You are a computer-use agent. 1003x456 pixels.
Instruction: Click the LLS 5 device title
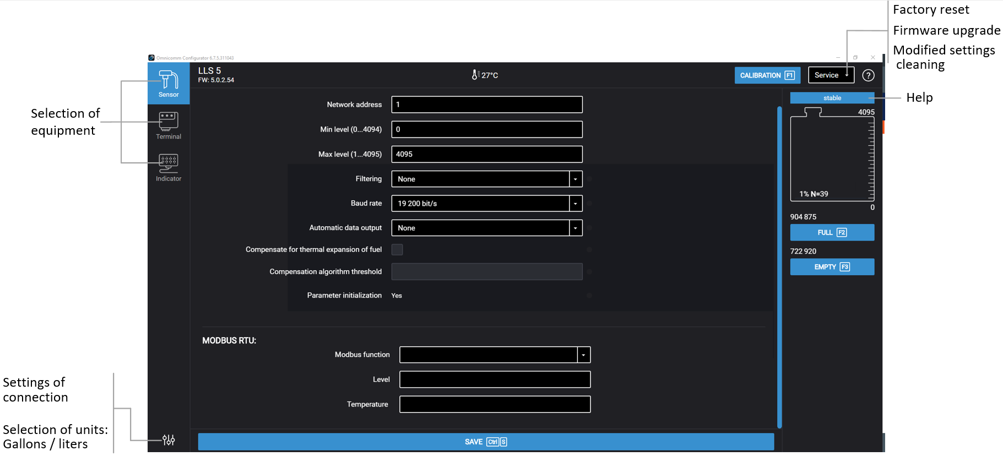click(209, 70)
